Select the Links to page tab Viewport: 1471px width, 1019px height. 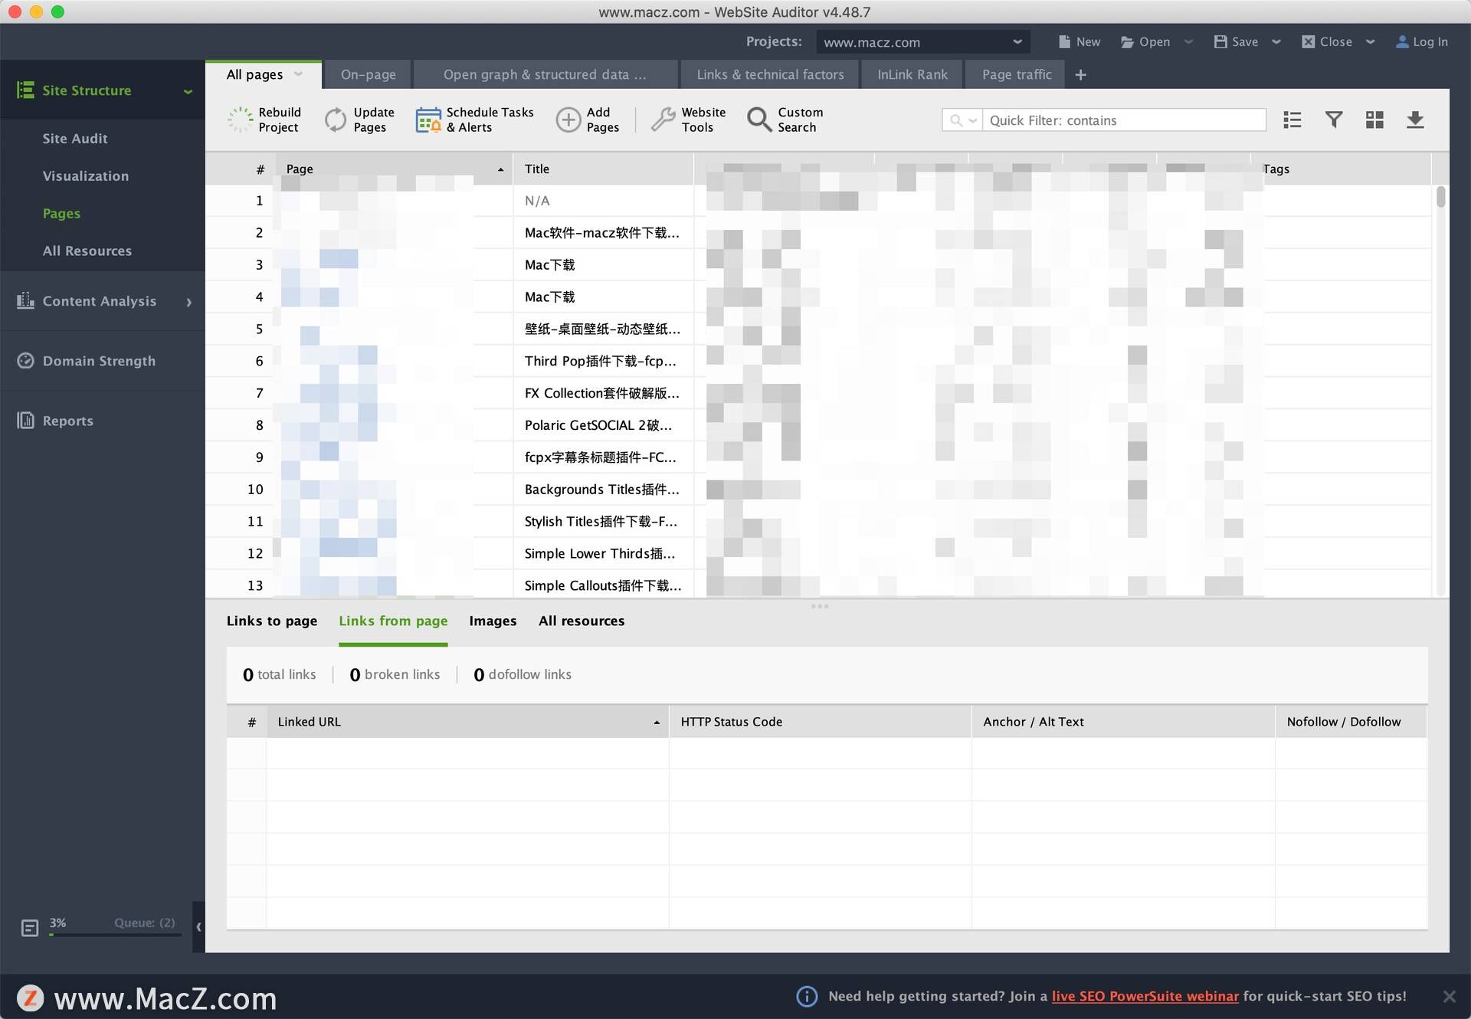[271, 621]
